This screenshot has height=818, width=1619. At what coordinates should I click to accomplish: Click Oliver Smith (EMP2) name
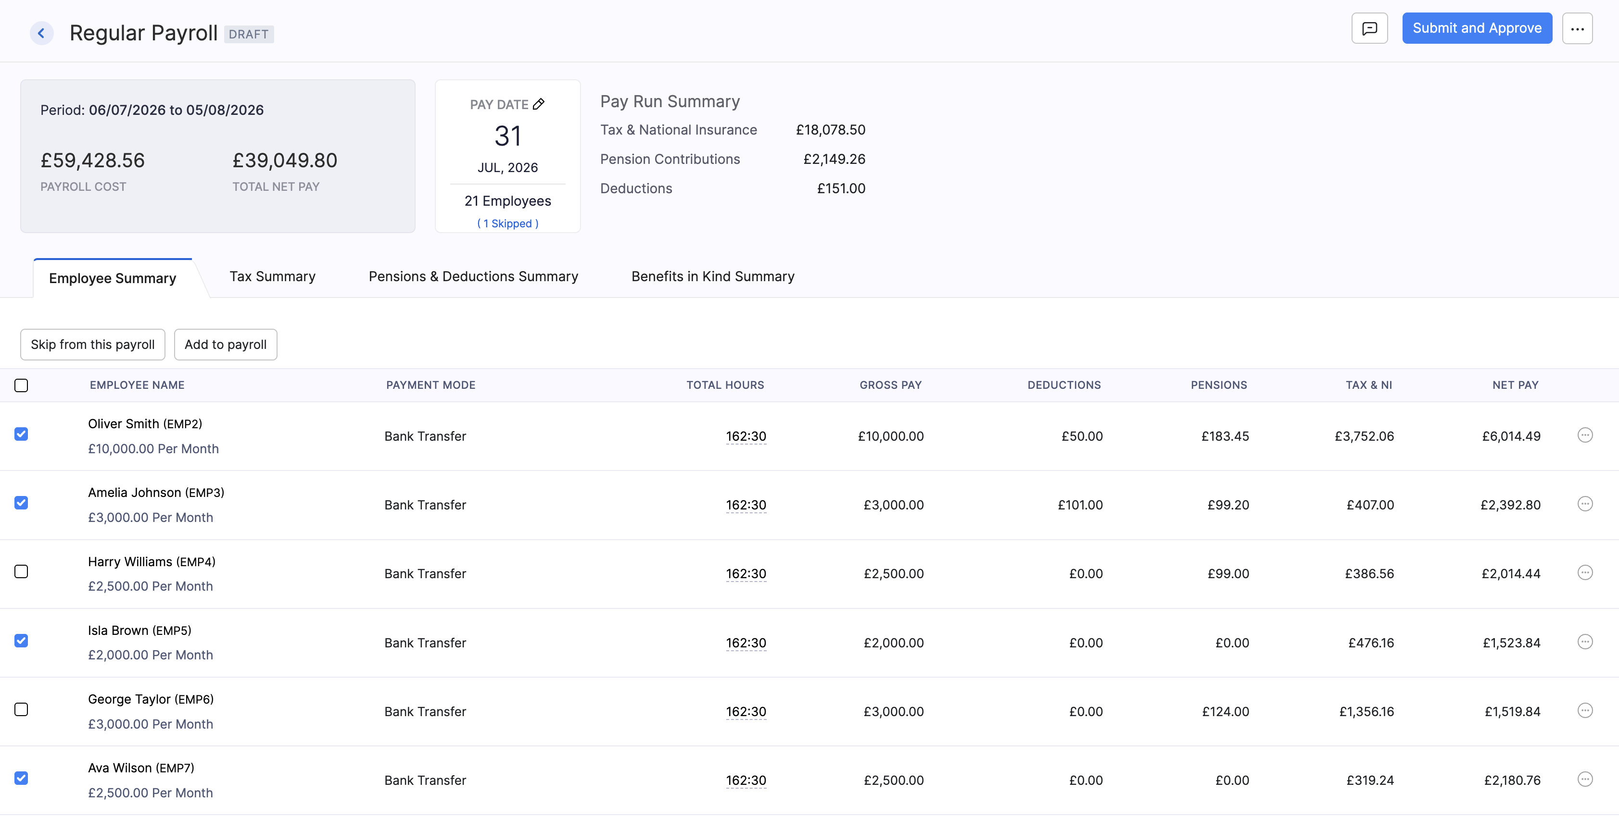pyautogui.click(x=145, y=424)
